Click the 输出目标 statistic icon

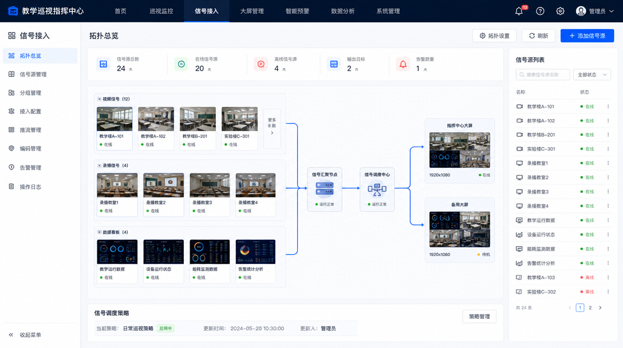(x=334, y=64)
